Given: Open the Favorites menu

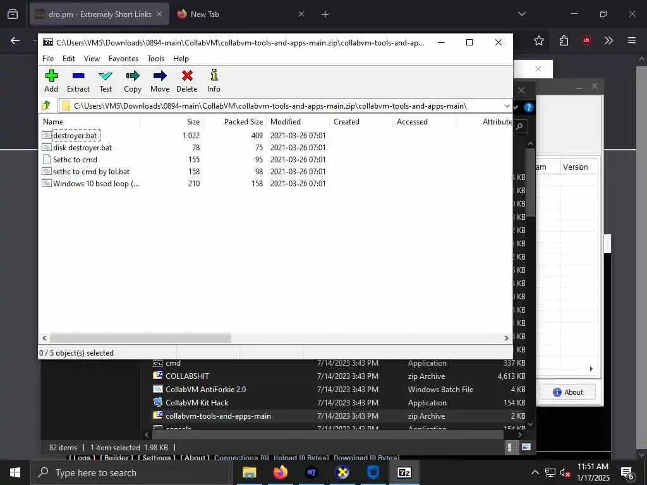Looking at the screenshot, I should (x=123, y=59).
